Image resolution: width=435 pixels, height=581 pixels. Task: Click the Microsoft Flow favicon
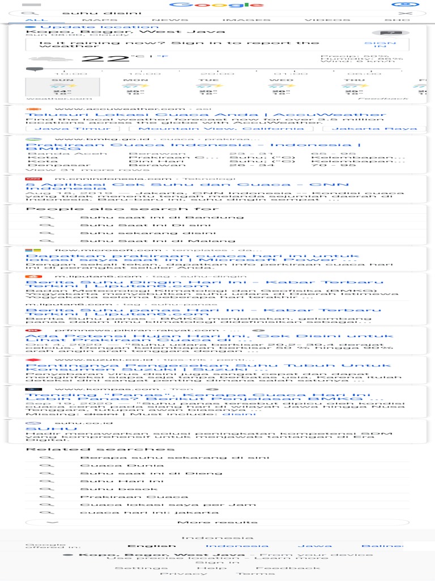(x=33, y=250)
